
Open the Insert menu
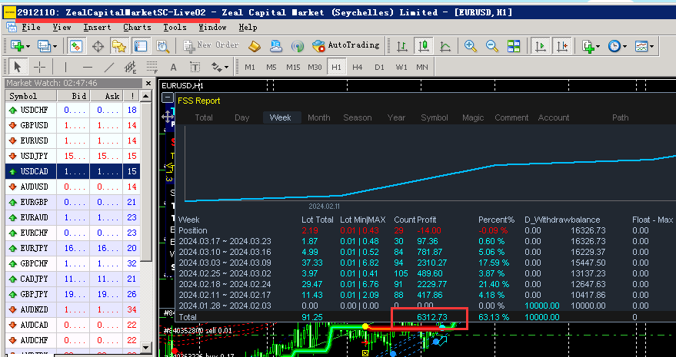coord(97,28)
